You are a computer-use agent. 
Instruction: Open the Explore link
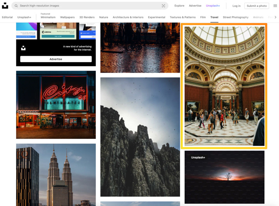click(x=179, y=6)
